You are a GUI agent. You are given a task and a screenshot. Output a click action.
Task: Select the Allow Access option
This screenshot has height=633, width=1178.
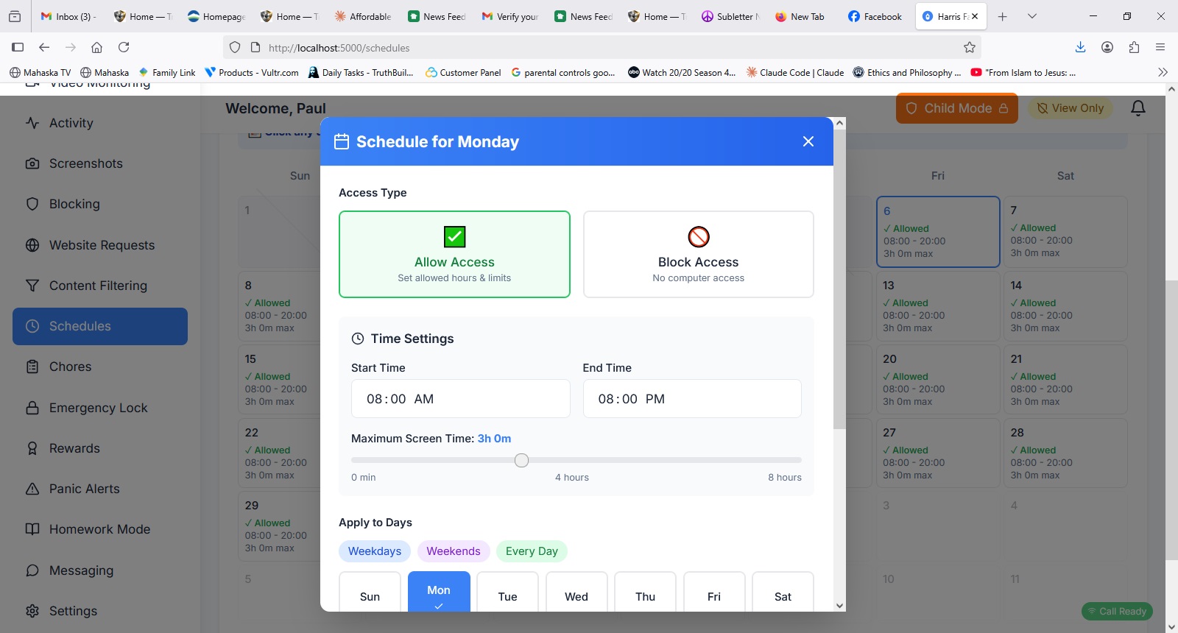[454, 255]
